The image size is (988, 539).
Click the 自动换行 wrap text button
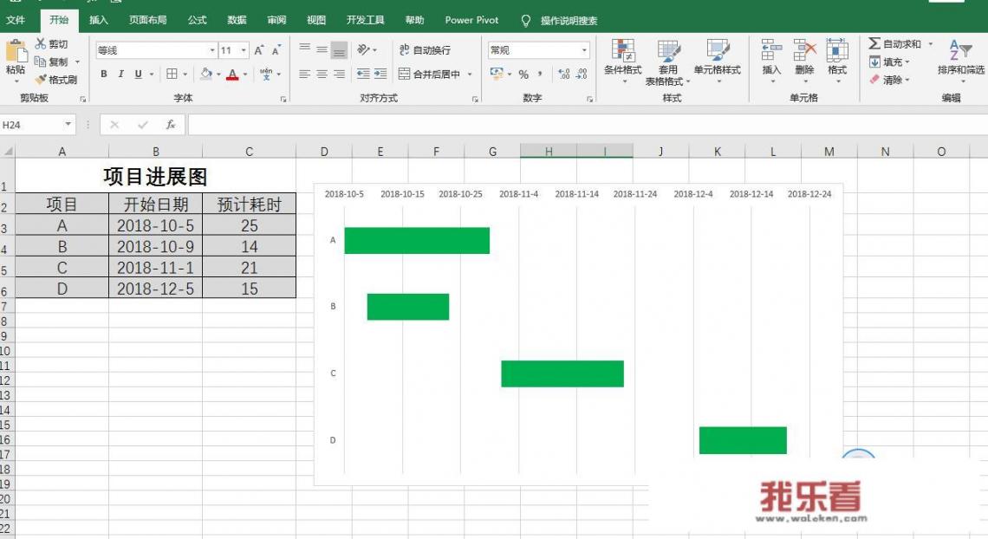425,49
